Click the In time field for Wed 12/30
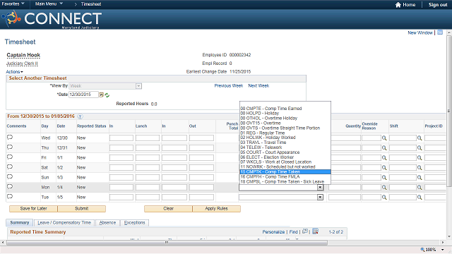This screenshot has width=452, height=254. coord(121,138)
